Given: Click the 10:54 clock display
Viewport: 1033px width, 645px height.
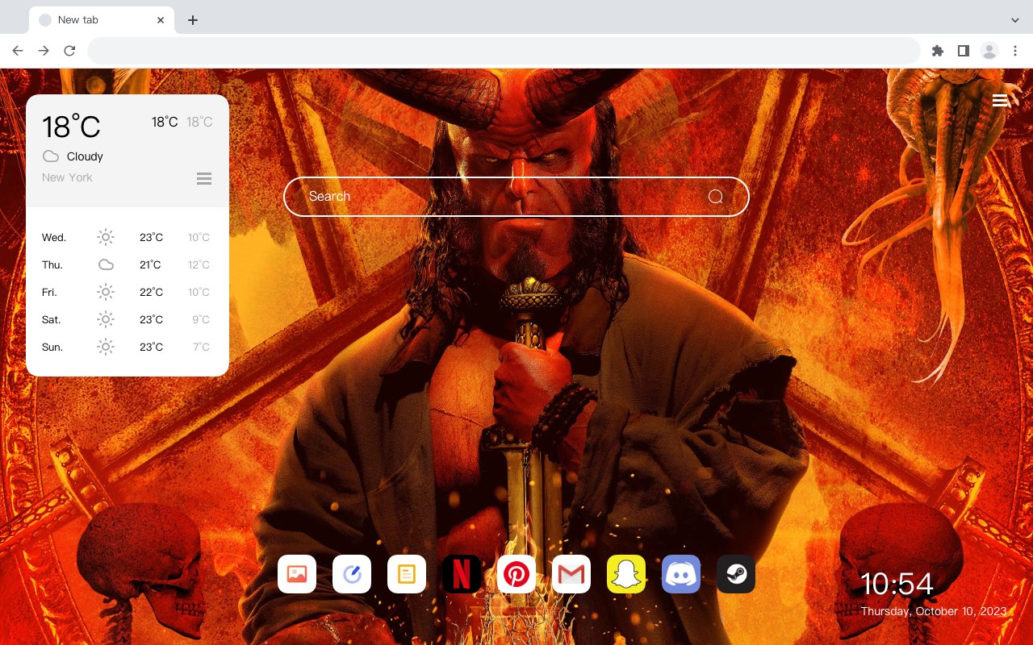Looking at the screenshot, I should (x=897, y=584).
